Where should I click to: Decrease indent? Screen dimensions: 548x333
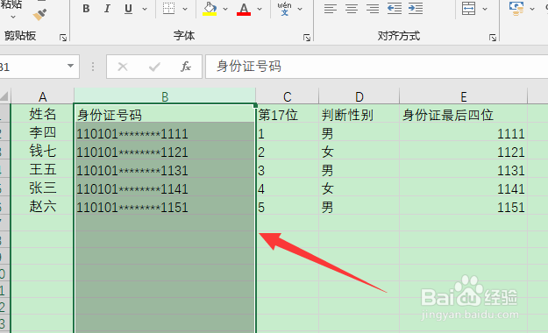tap(395, 9)
